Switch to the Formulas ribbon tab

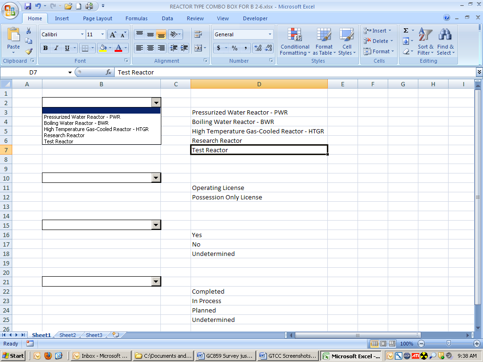(x=136, y=18)
